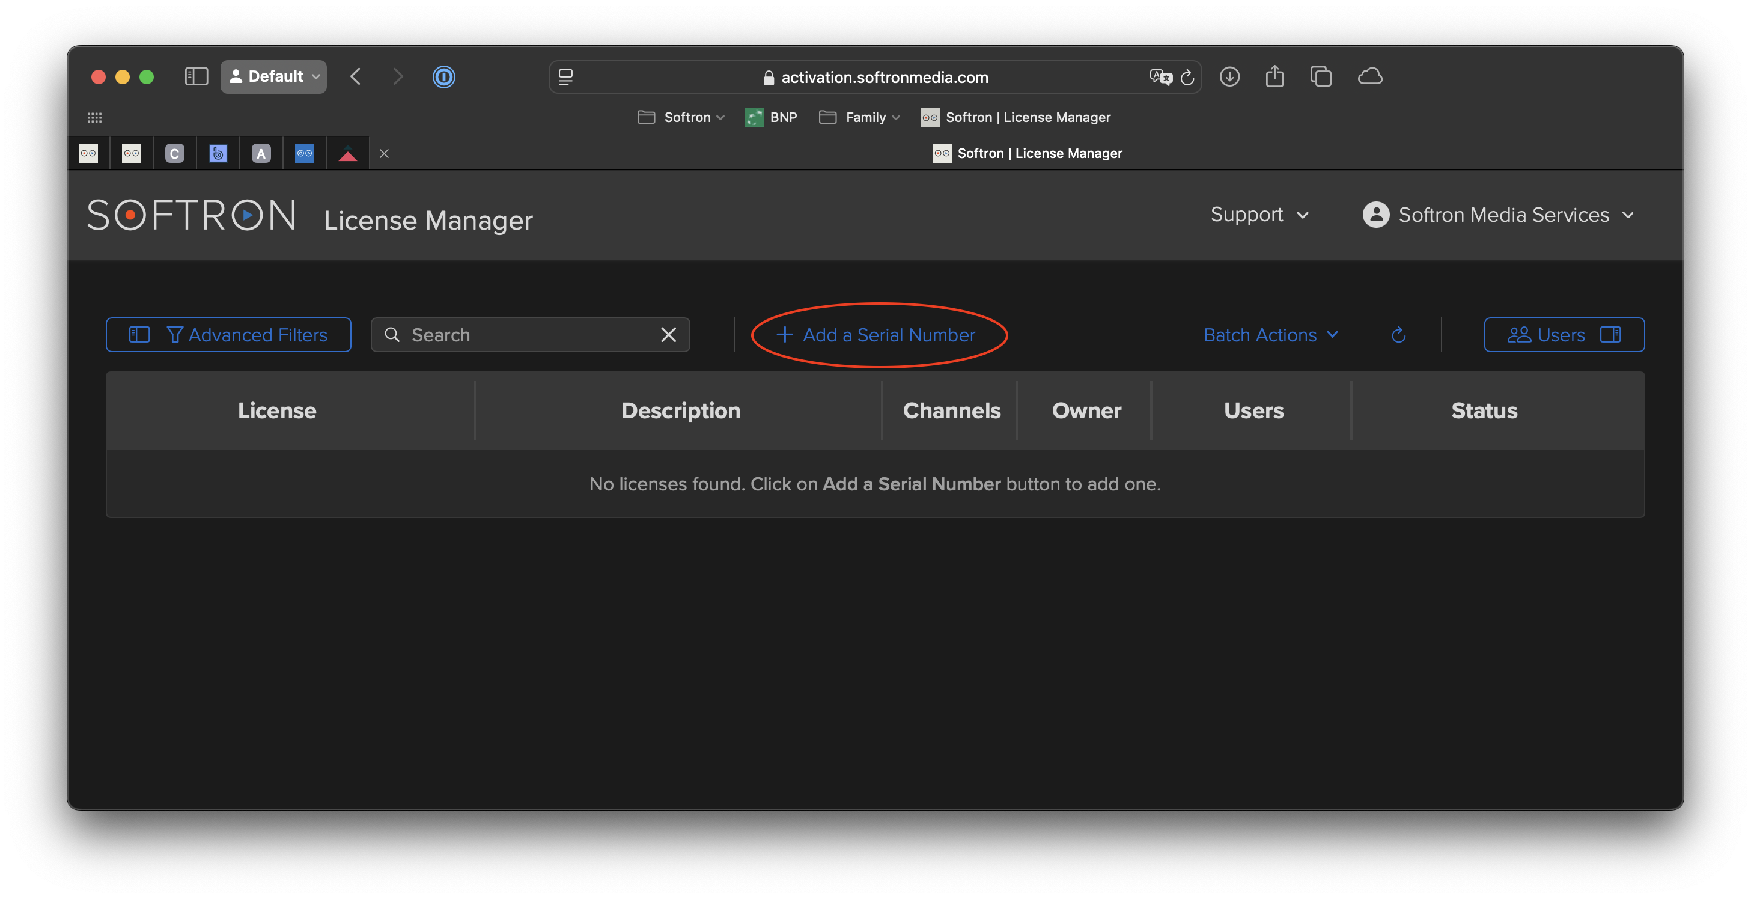Open the iCloud tabs cloud icon
The height and width of the screenshot is (899, 1751).
click(x=1371, y=76)
